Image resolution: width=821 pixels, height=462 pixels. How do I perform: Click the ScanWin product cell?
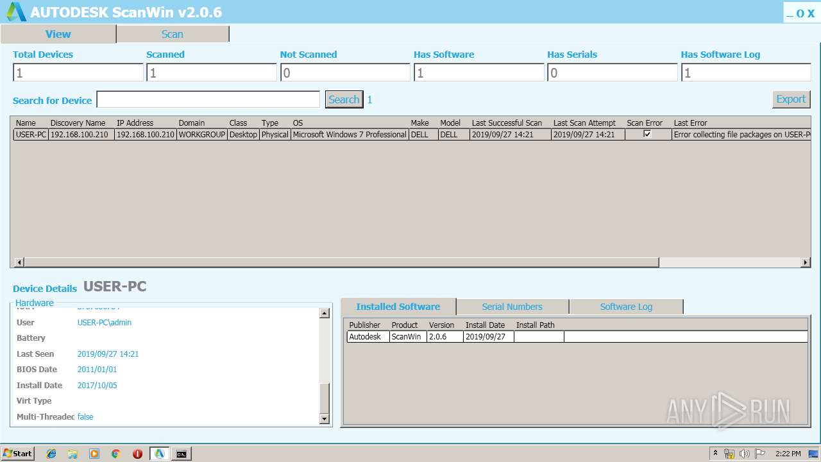[x=408, y=336]
